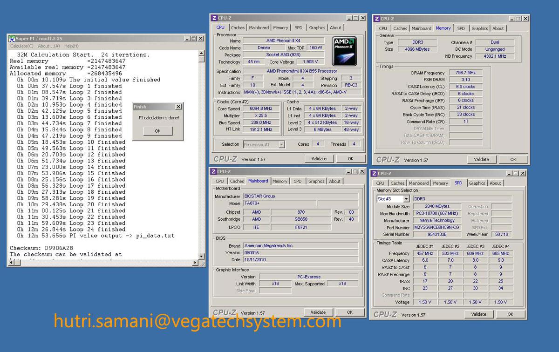The width and height of the screenshot is (559, 352).
Task: Click the Super PI vertical scrollbar up arrow
Action: tap(201, 53)
